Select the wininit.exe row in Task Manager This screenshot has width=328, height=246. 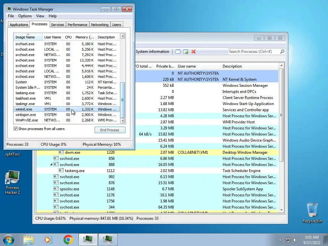[x=67, y=109]
